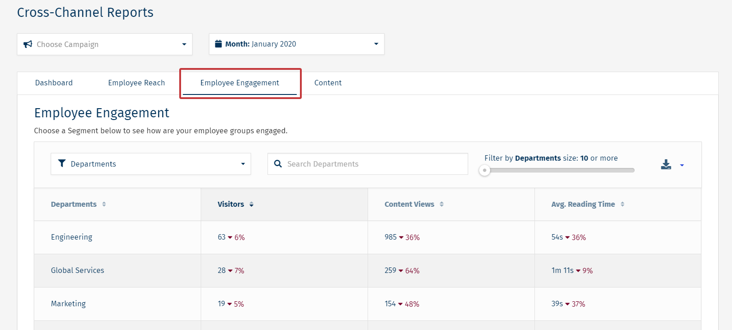The image size is (732, 330).
Task: Click Global Services content views 259
Action: pyautogui.click(x=390, y=271)
